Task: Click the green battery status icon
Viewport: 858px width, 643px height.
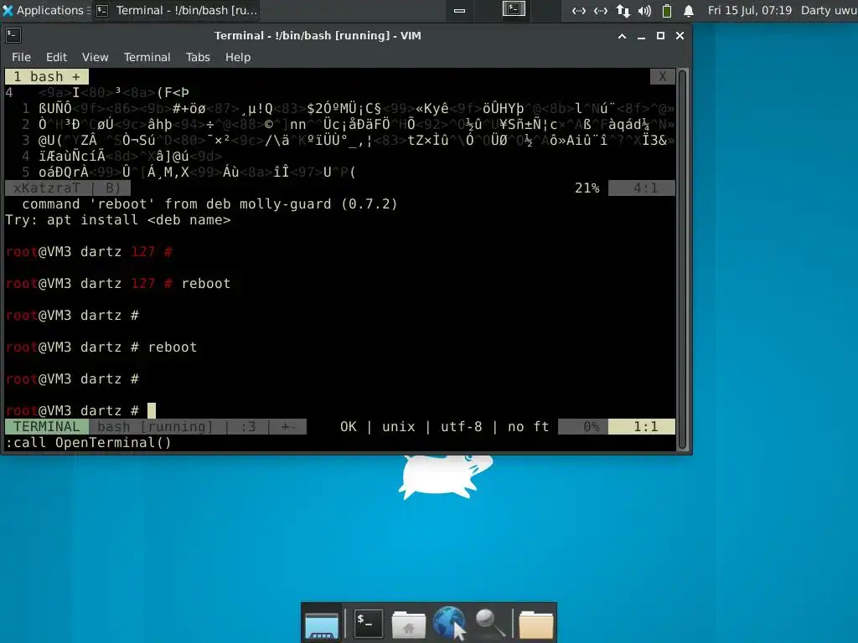Action: 666,10
